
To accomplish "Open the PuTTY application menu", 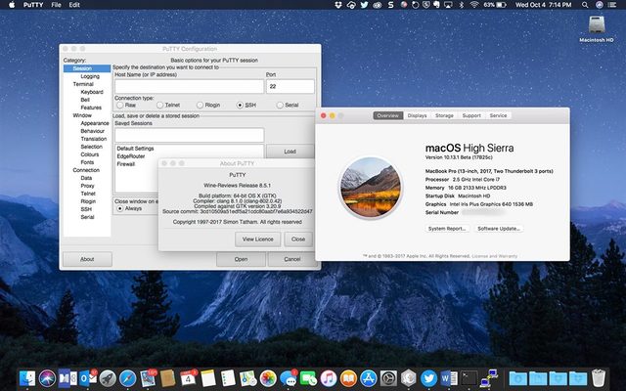I will click(32, 5).
